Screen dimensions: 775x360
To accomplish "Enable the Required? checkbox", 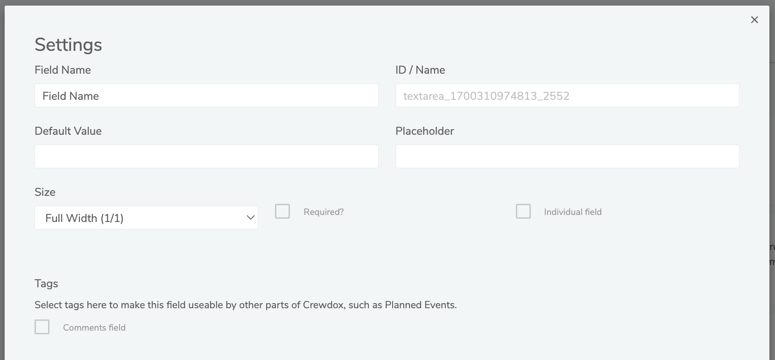I will pos(282,211).
